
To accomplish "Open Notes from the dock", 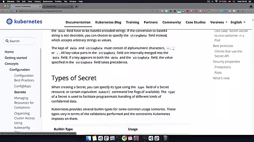I will pos(94,138).
